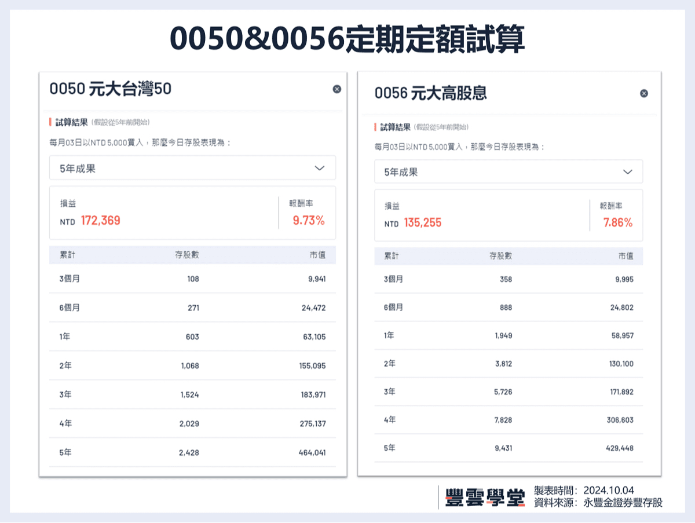Click share count 1,524 in 0050 table
This screenshot has width=695, height=523.
pos(189,394)
